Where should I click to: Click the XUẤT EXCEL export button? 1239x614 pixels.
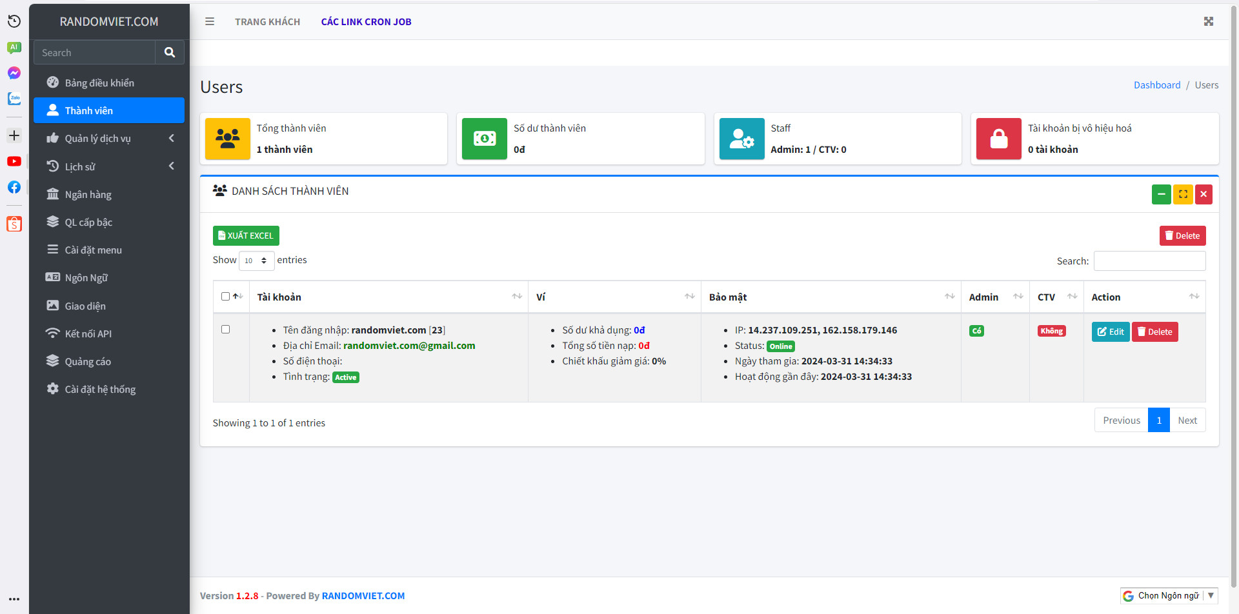[246, 235]
